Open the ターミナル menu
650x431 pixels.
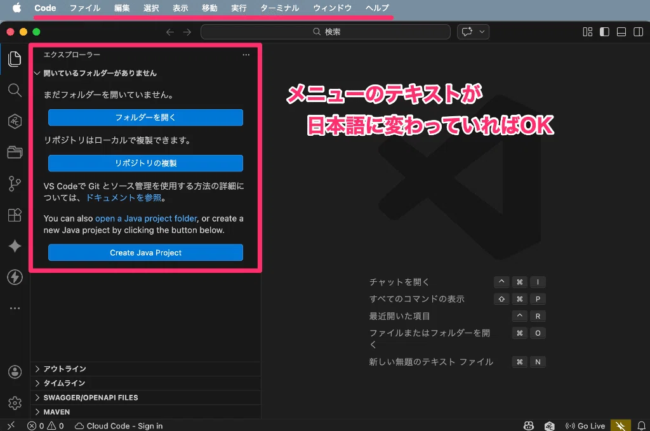point(280,8)
